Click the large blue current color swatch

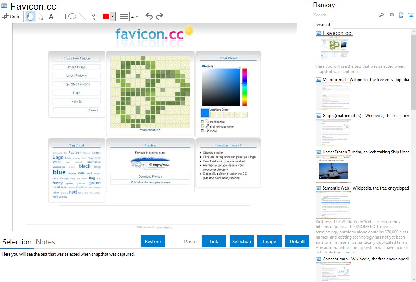coord(205,113)
